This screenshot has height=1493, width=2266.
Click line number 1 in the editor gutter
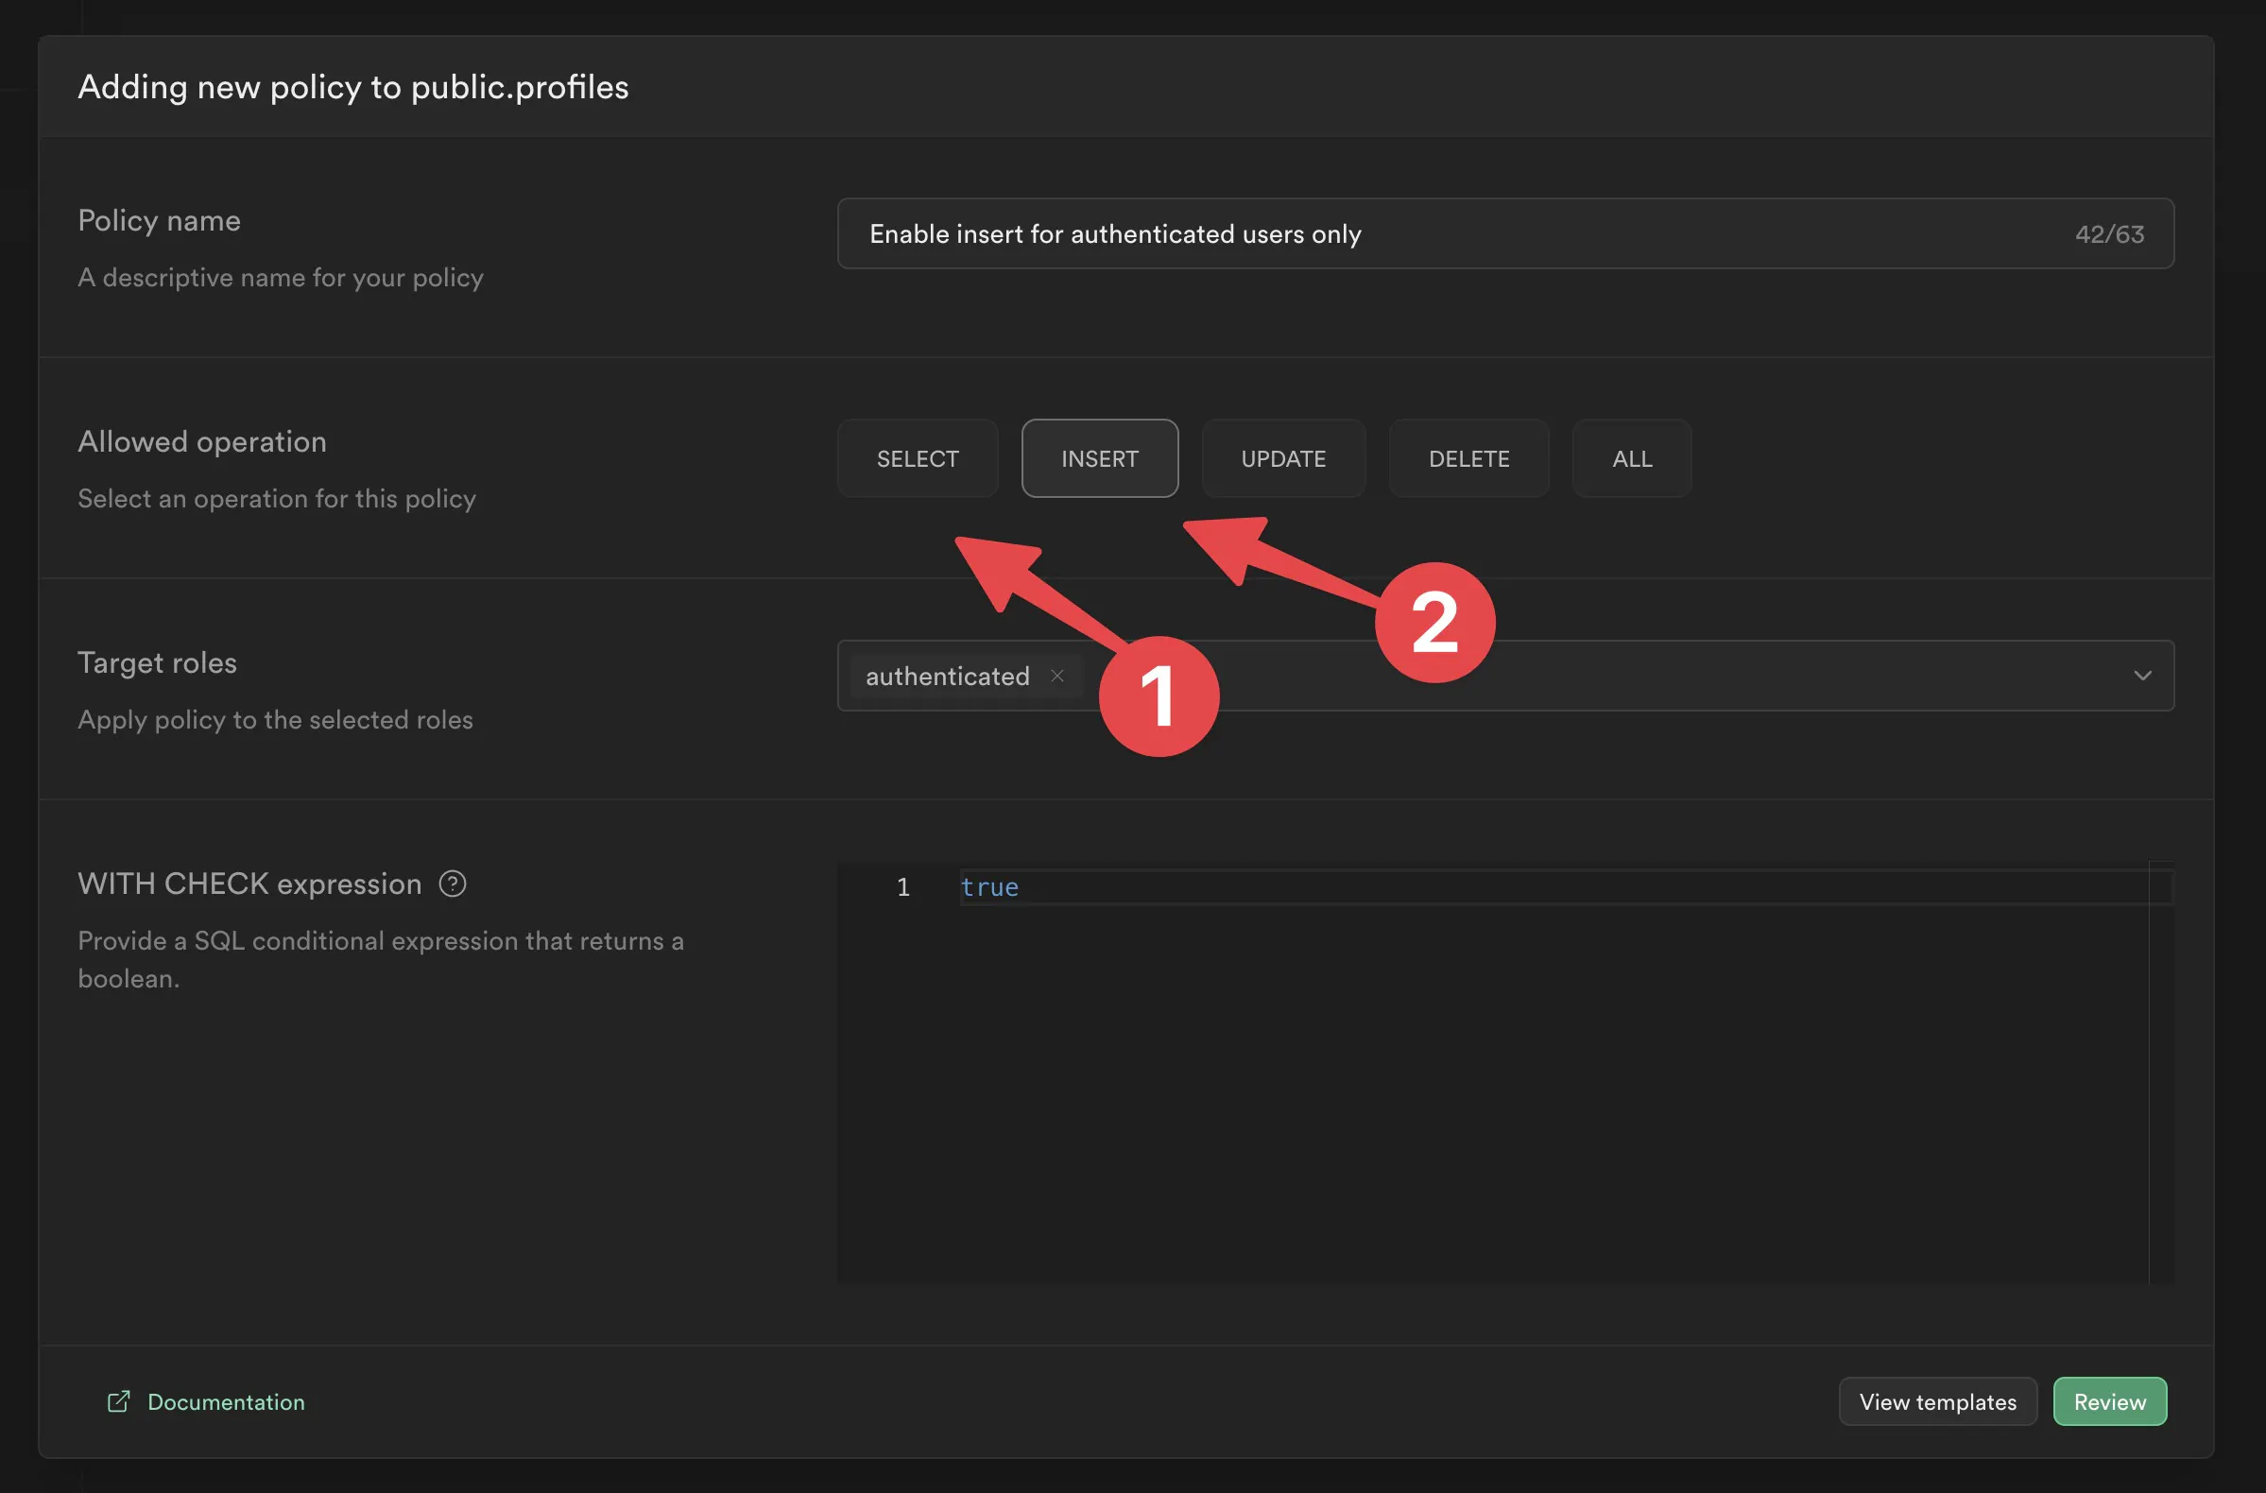click(x=902, y=887)
